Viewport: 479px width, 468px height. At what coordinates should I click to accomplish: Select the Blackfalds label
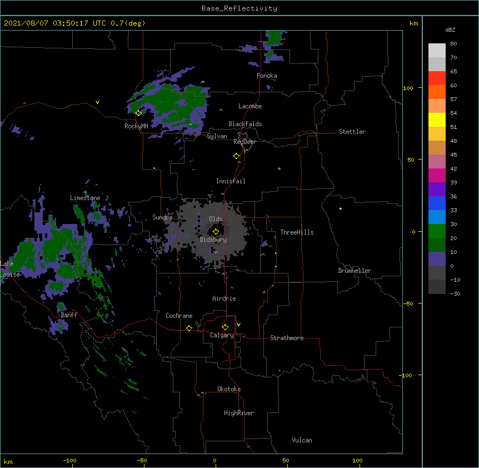(x=245, y=124)
